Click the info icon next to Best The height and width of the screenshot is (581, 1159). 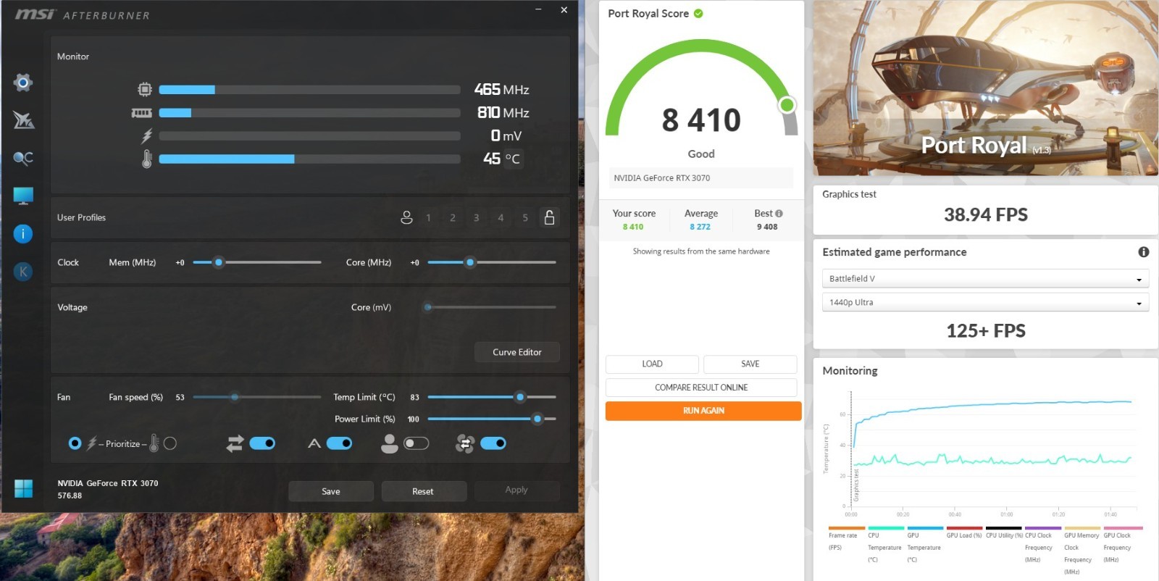click(779, 214)
